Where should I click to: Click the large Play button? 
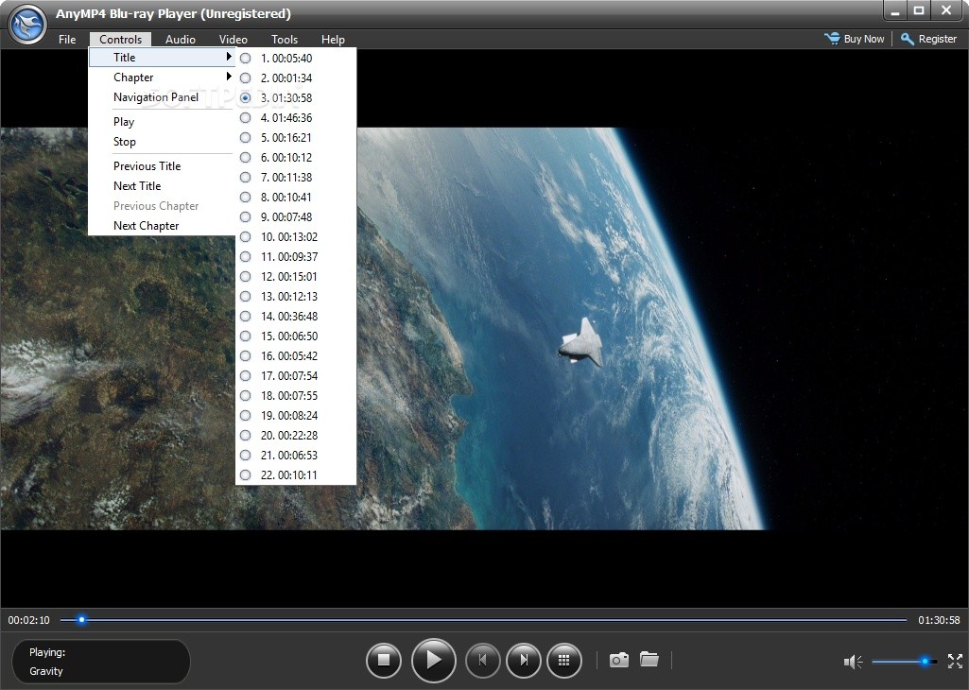(434, 661)
